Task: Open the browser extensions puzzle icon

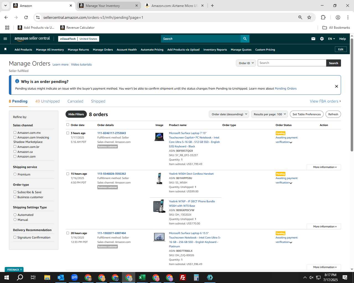Action: click(323, 17)
